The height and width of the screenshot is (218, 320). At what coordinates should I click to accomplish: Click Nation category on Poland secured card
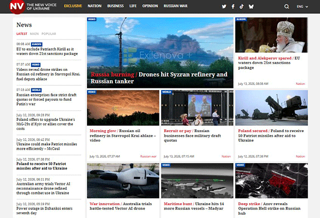(x=300, y=156)
